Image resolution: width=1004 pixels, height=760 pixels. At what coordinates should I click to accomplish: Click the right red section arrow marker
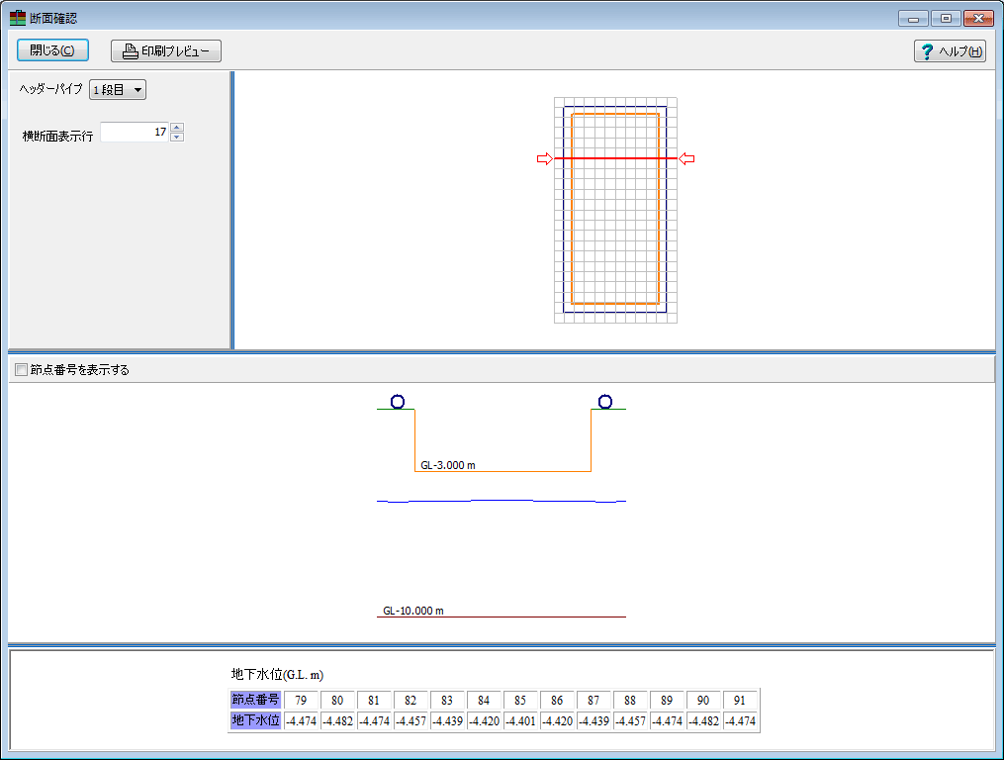pos(686,159)
